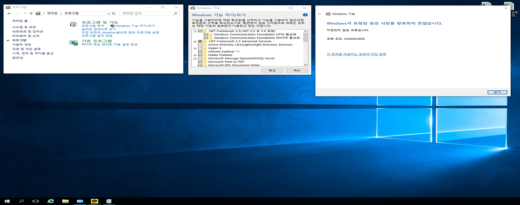Click 취소 button in Windows 기능 dialog
Screen dimensions: 520x205
point(297,70)
